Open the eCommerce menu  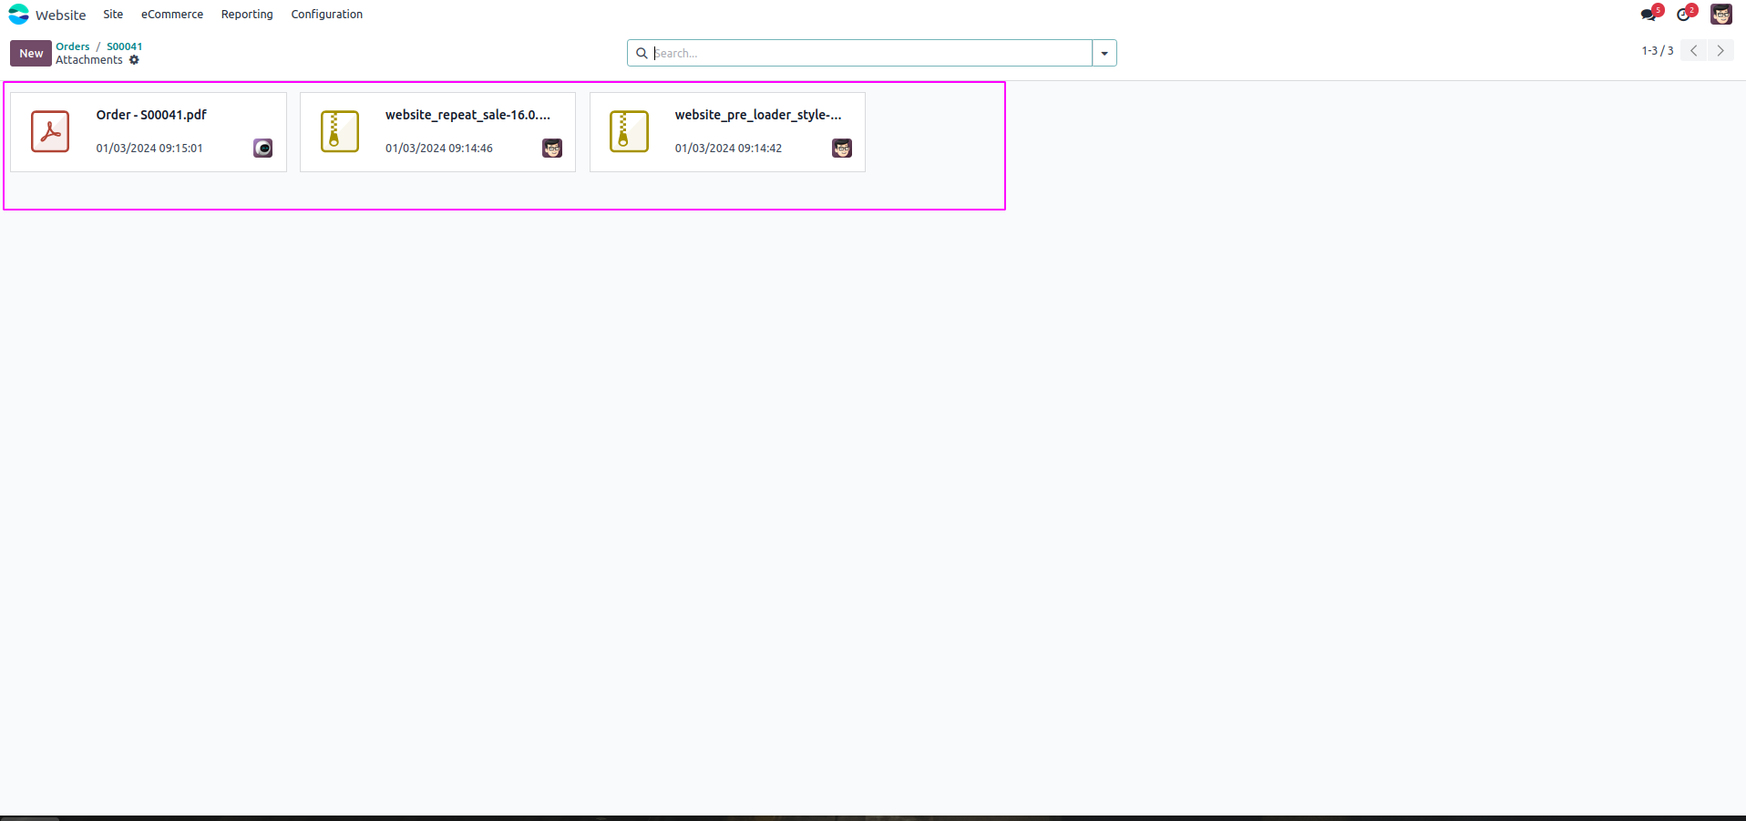coord(172,15)
